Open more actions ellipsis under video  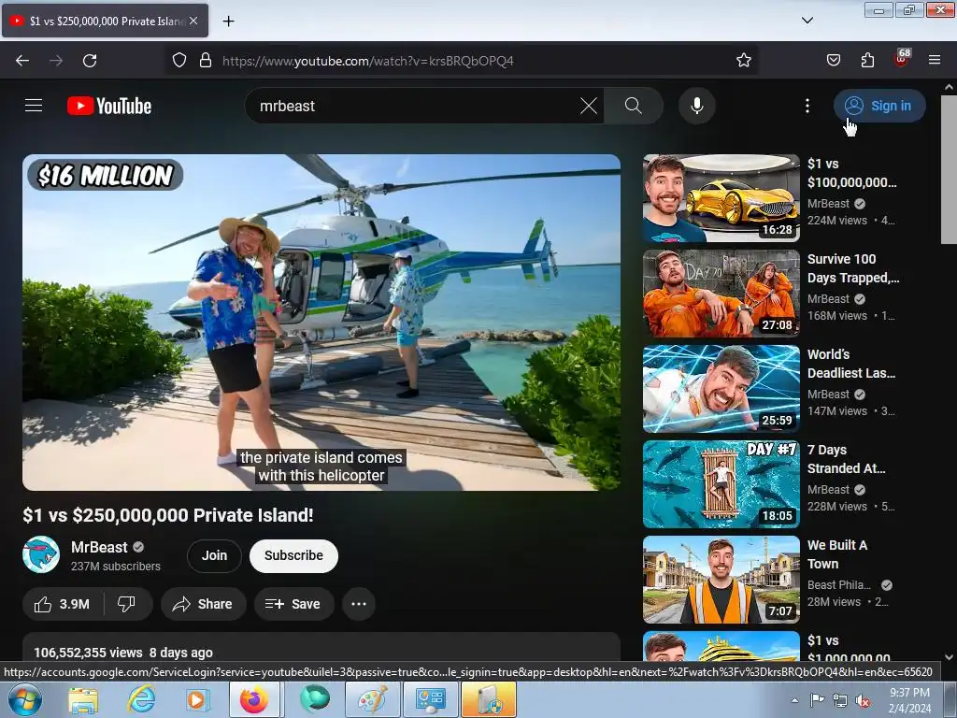click(x=359, y=604)
